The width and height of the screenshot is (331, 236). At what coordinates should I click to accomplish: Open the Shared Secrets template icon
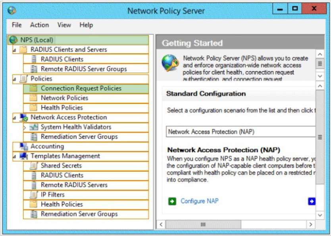pyautogui.click(x=34, y=166)
